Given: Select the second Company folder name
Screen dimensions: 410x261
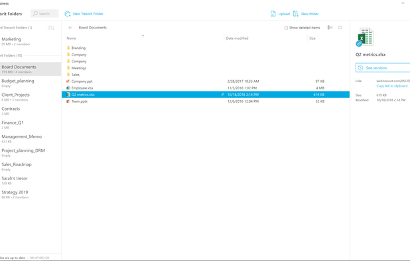Looking at the screenshot, I should click(x=79, y=62).
